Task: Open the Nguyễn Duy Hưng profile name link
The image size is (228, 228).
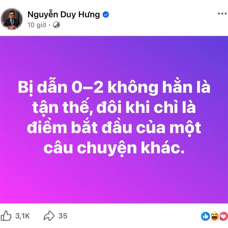Action: click(x=64, y=15)
